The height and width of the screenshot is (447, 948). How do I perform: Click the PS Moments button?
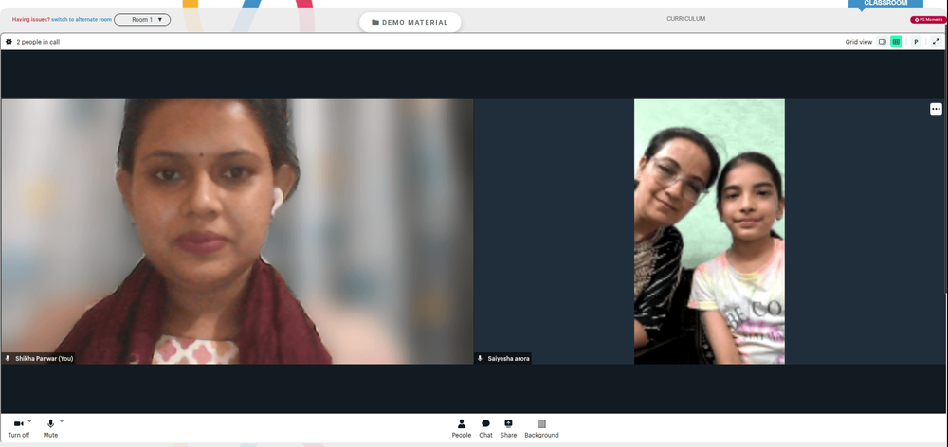[x=928, y=20]
